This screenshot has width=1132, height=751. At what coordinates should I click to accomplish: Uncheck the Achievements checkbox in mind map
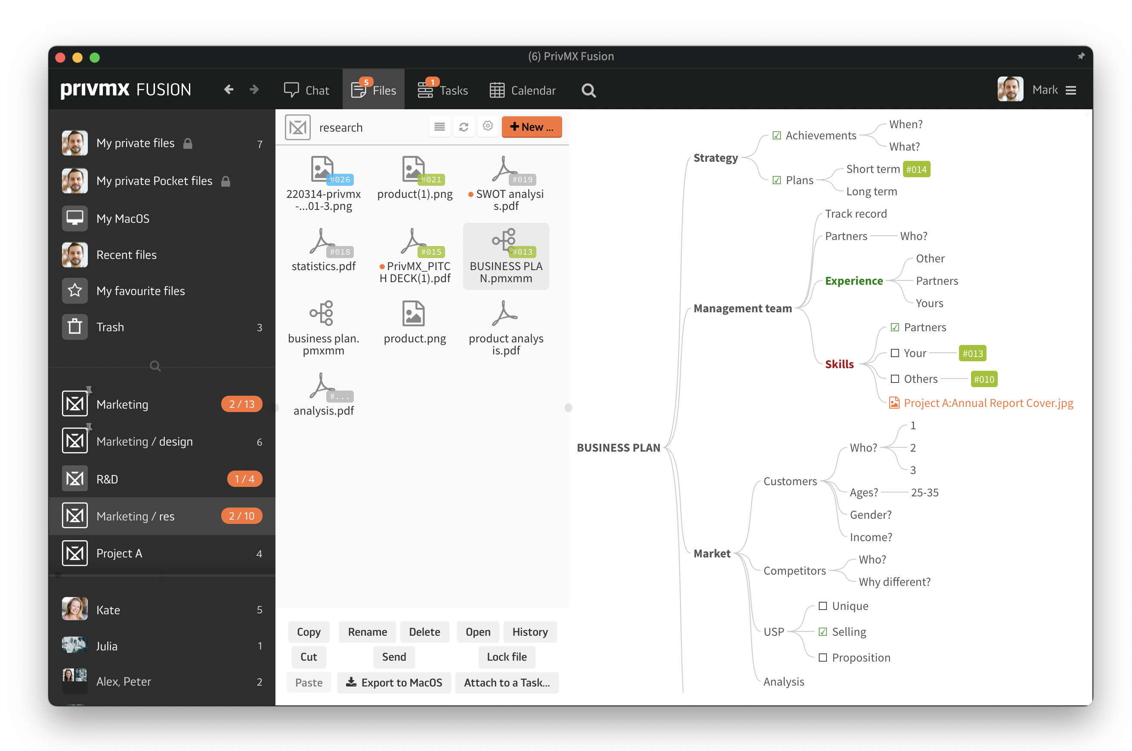776,135
